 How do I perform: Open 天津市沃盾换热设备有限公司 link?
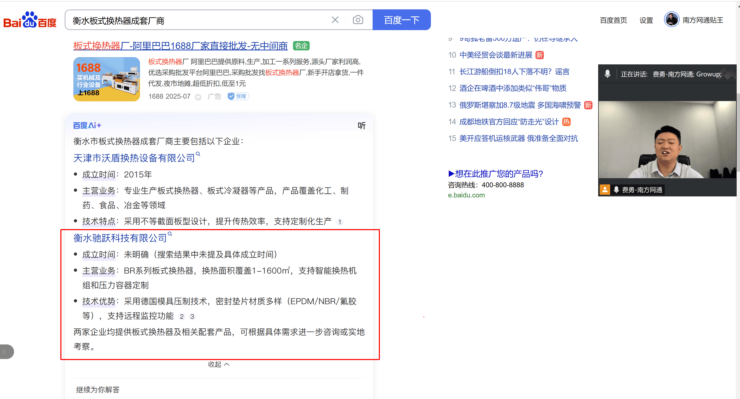tap(134, 158)
